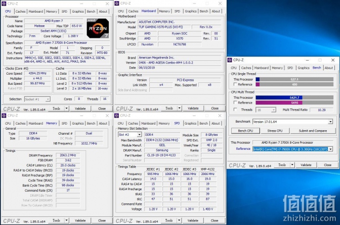
Task: Switch to Caches tab in the CPU tab window
Action: point(20,11)
